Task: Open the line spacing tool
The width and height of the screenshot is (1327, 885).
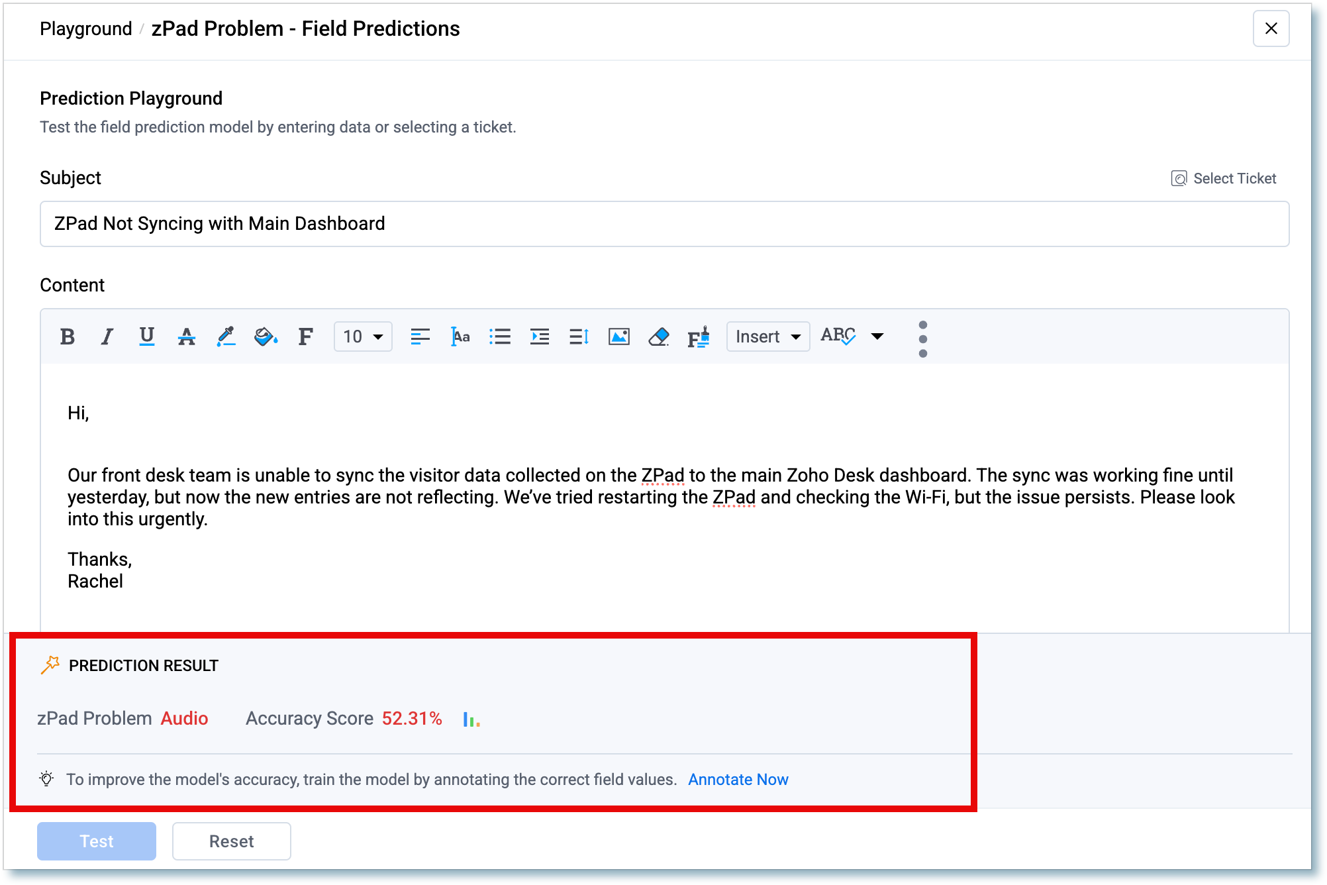Action: point(579,337)
